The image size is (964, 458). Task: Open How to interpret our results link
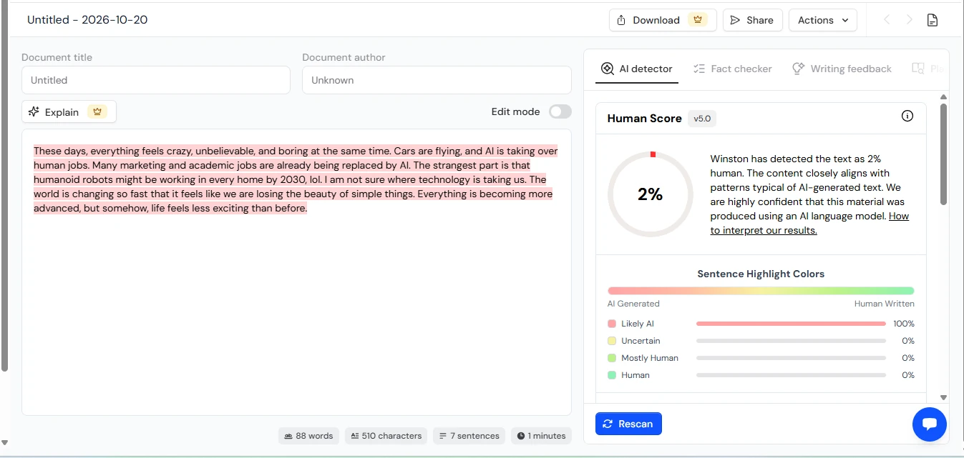coord(809,223)
